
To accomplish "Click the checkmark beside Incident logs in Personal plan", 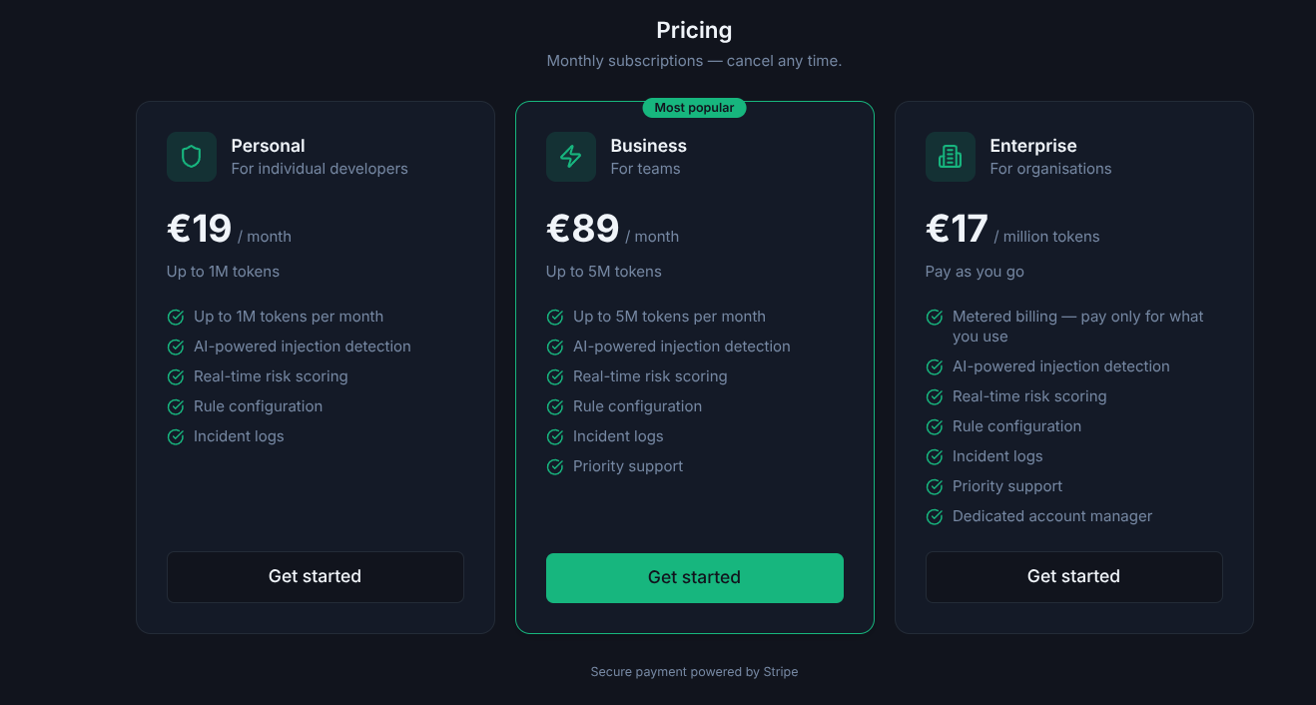I will coord(176,436).
